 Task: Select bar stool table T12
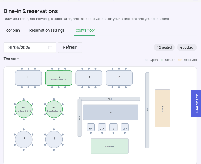pyautogui.click(x=125, y=127)
